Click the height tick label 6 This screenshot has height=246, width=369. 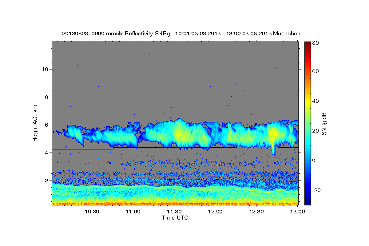(46, 125)
